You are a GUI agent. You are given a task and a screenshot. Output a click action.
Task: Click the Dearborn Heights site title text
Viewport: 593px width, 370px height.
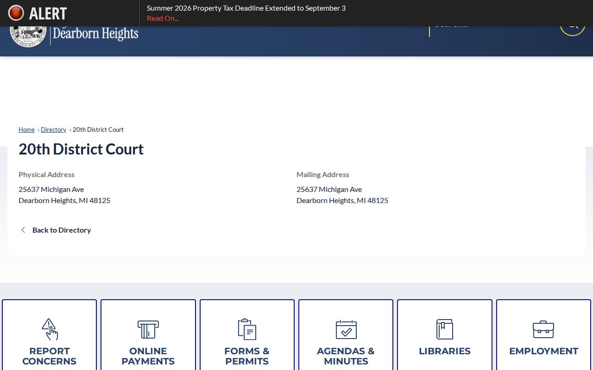tap(95, 34)
